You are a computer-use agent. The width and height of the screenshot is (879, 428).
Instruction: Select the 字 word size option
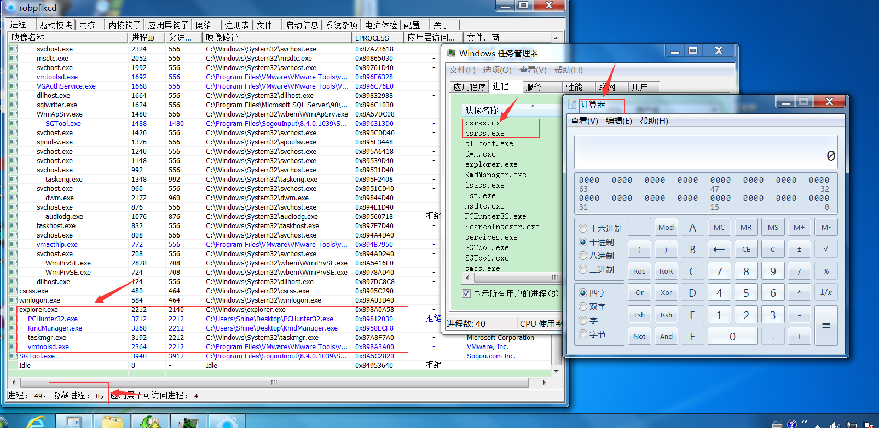click(583, 320)
